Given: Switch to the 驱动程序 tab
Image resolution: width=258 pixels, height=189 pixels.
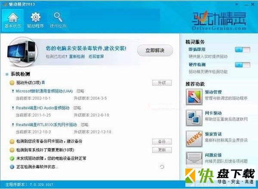Looking at the screenshot, I should [35, 21].
